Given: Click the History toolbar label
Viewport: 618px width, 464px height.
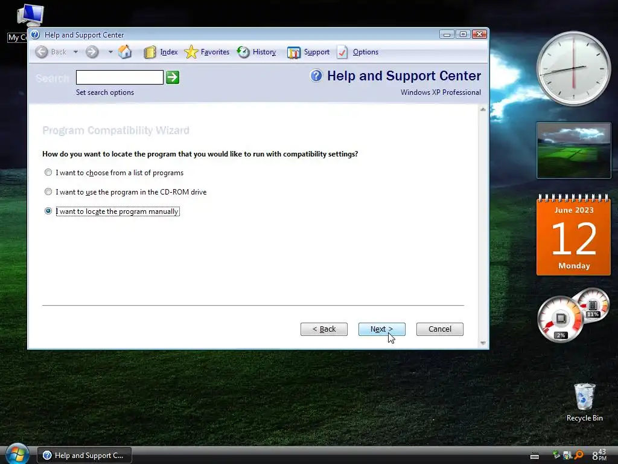Looking at the screenshot, I should point(264,52).
